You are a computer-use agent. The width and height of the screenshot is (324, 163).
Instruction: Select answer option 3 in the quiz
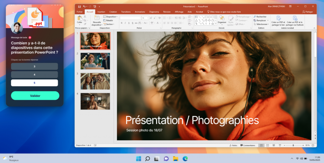tap(34, 66)
